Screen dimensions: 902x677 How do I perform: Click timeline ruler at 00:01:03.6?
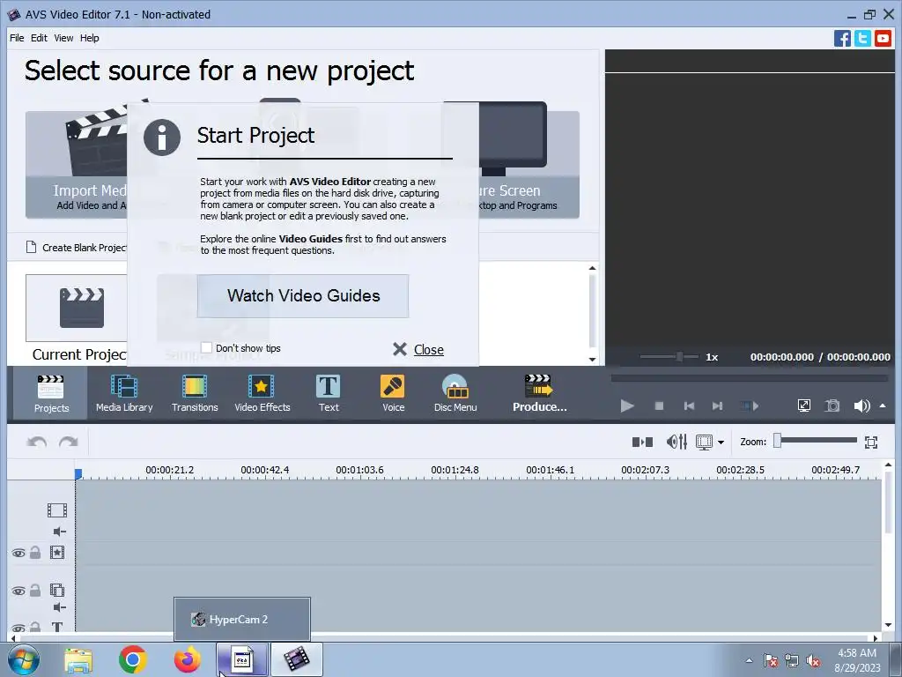[x=359, y=470]
